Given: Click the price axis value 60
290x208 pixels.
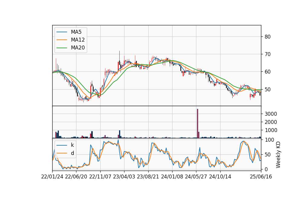Looking at the screenshot, I should (x=268, y=72).
